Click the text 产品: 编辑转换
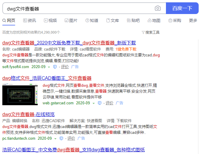Screen dimensions: 201x154 [15, 121]
